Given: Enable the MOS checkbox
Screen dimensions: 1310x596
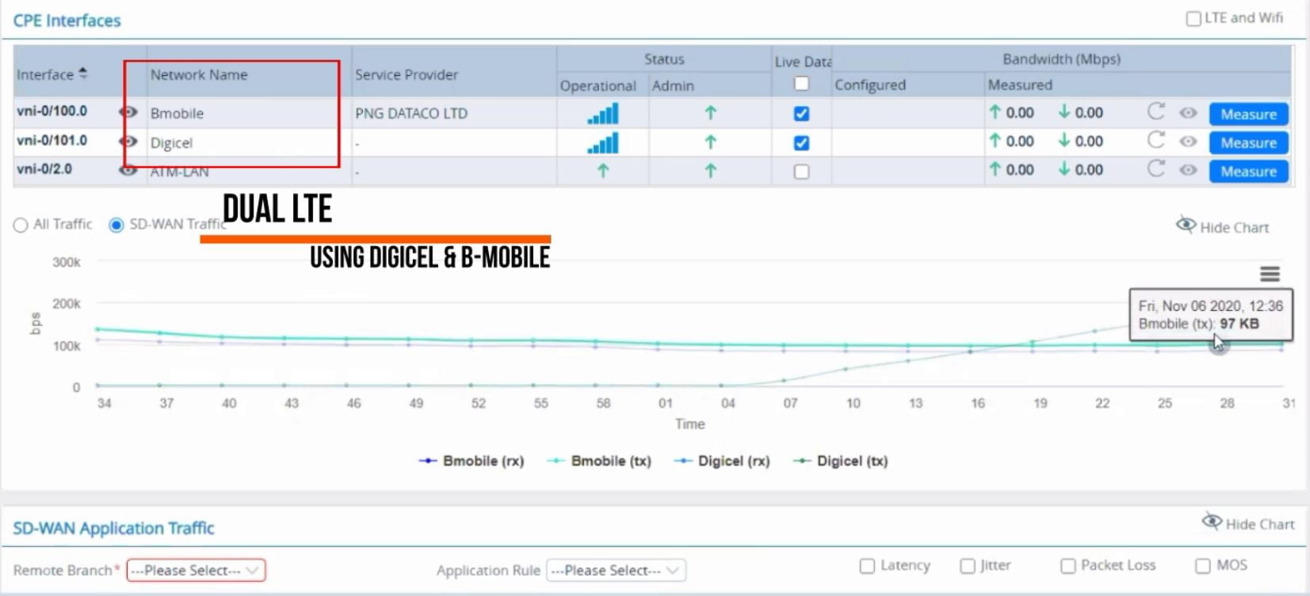Looking at the screenshot, I should click(x=1202, y=566).
